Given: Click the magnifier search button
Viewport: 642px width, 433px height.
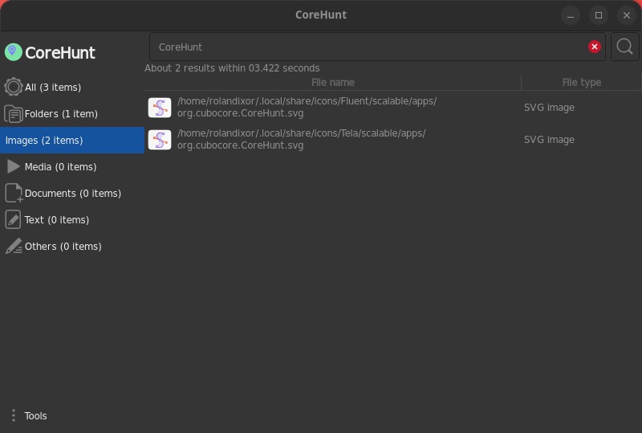Looking at the screenshot, I should pyautogui.click(x=625, y=47).
